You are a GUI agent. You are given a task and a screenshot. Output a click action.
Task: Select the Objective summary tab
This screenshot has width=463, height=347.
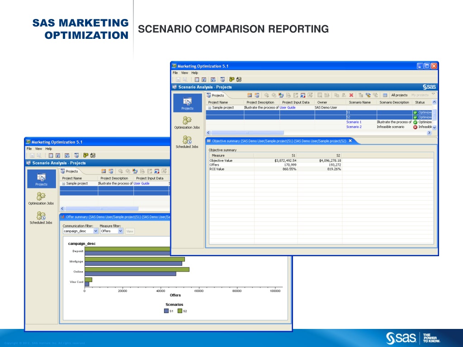coord(279,141)
